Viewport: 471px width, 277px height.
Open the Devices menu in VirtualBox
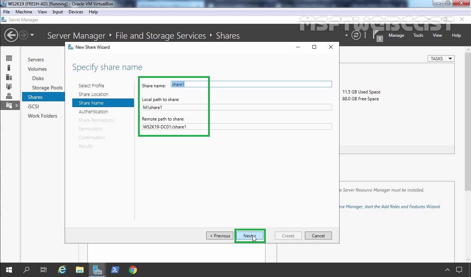pos(75,12)
